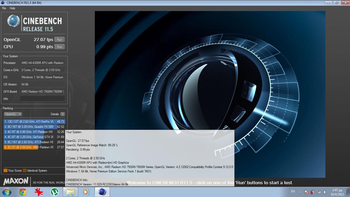Screen dimensions: 350x197
Task: Open Windows Media Player from the taskbar
Action: (86, 192)
